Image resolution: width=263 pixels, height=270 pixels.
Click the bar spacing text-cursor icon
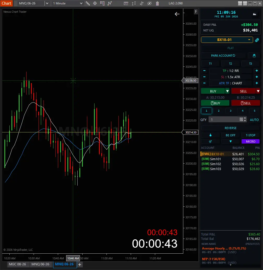(134, 3)
